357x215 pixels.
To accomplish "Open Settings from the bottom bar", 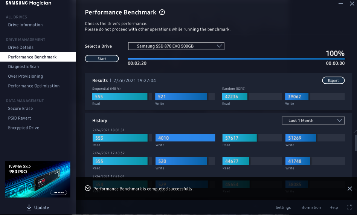I will (283, 207).
